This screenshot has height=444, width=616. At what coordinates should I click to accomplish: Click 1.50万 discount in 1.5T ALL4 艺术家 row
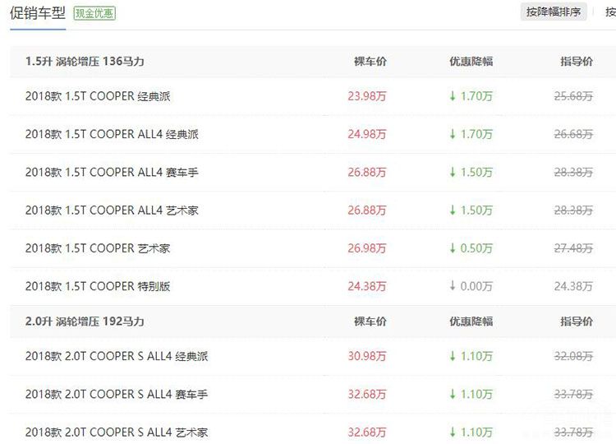tap(471, 210)
